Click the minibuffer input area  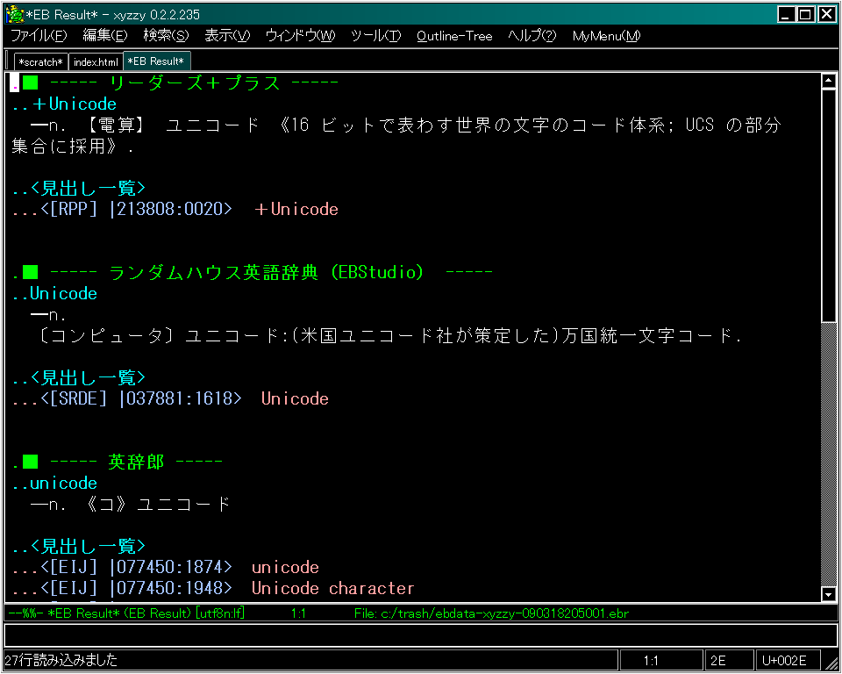click(x=421, y=635)
